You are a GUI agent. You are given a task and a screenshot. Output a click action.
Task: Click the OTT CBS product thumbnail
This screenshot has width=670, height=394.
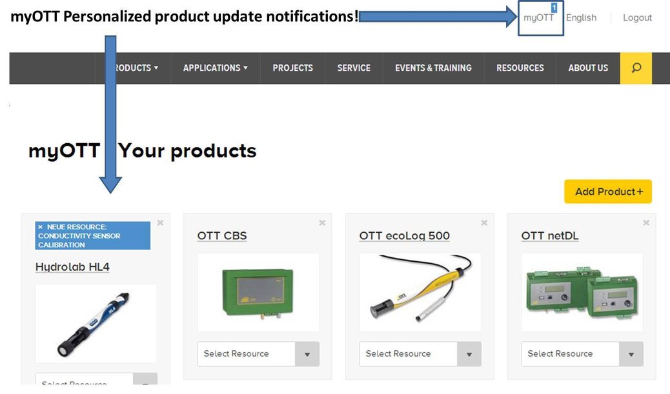258,293
